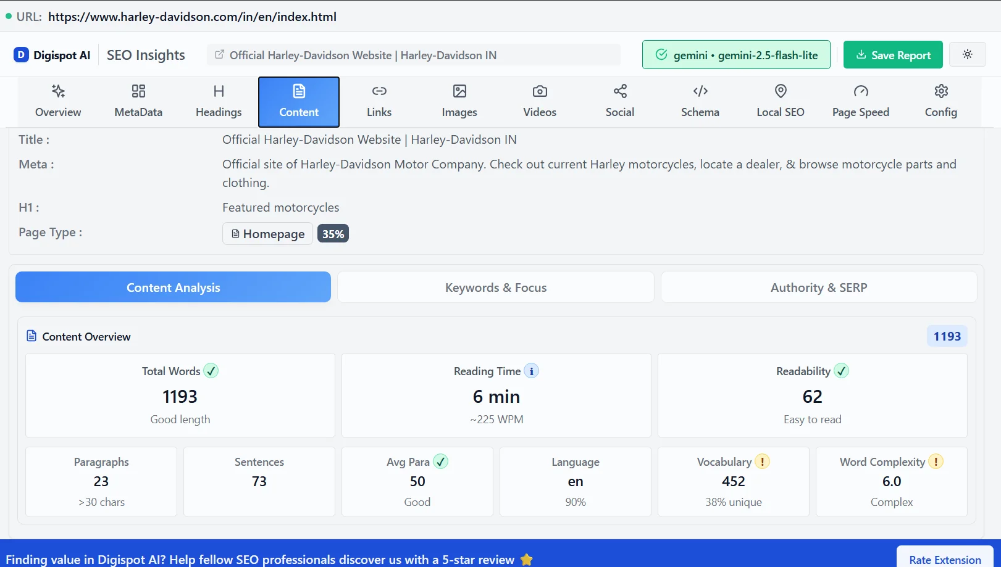The height and width of the screenshot is (567, 1001).
Task: Click the Content Overview document icon
Action: (x=31, y=336)
